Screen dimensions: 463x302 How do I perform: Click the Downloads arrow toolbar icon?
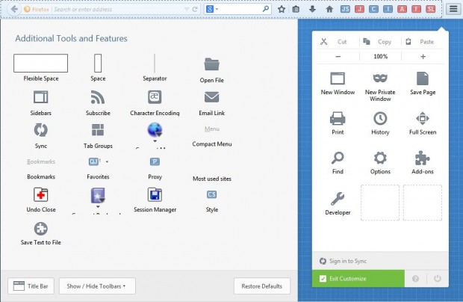click(312, 9)
